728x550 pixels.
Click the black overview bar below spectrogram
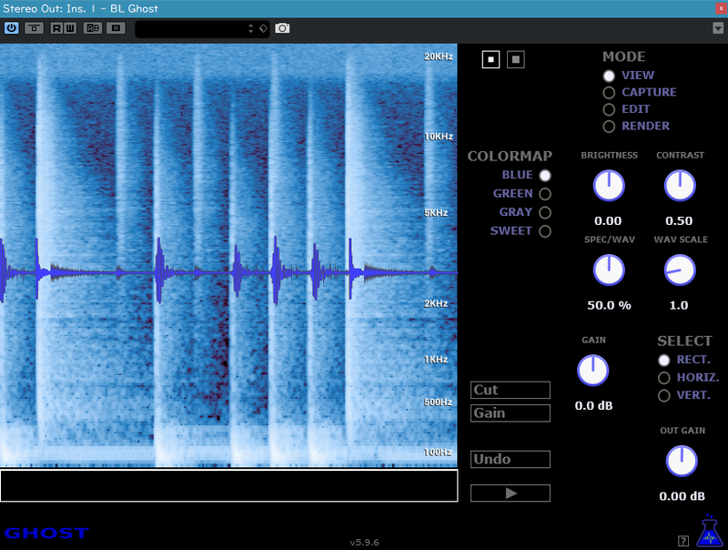[x=229, y=485]
